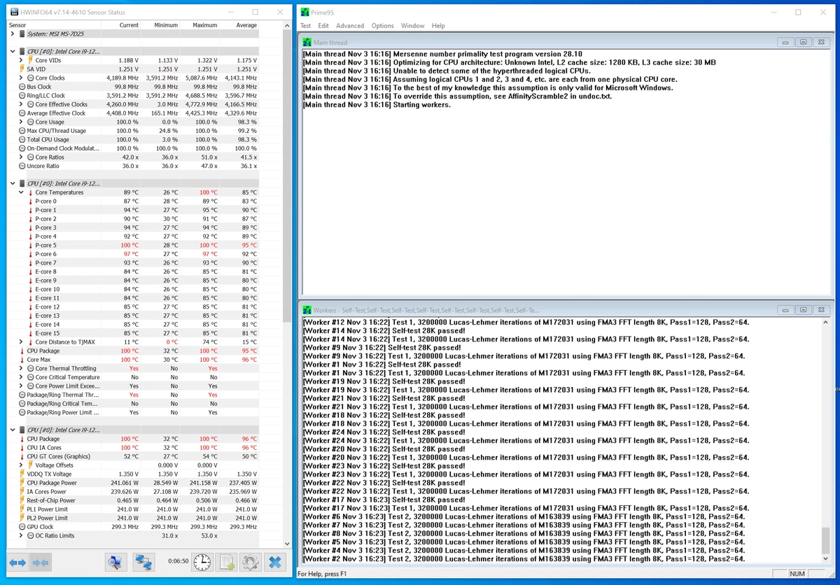
Task: Click the thermometer icon beside Core Max
Action: (22, 360)
